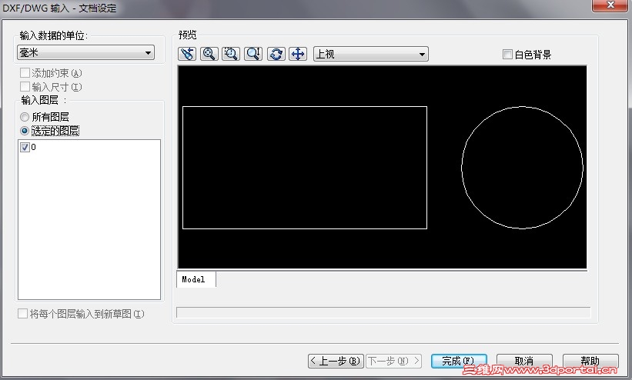Open the 毫米 input units dropdown
Image resolution: width=632 pixels, height=380 pixels.
pos(86,52)
